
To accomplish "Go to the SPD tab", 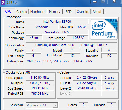I will coord(69,12).
